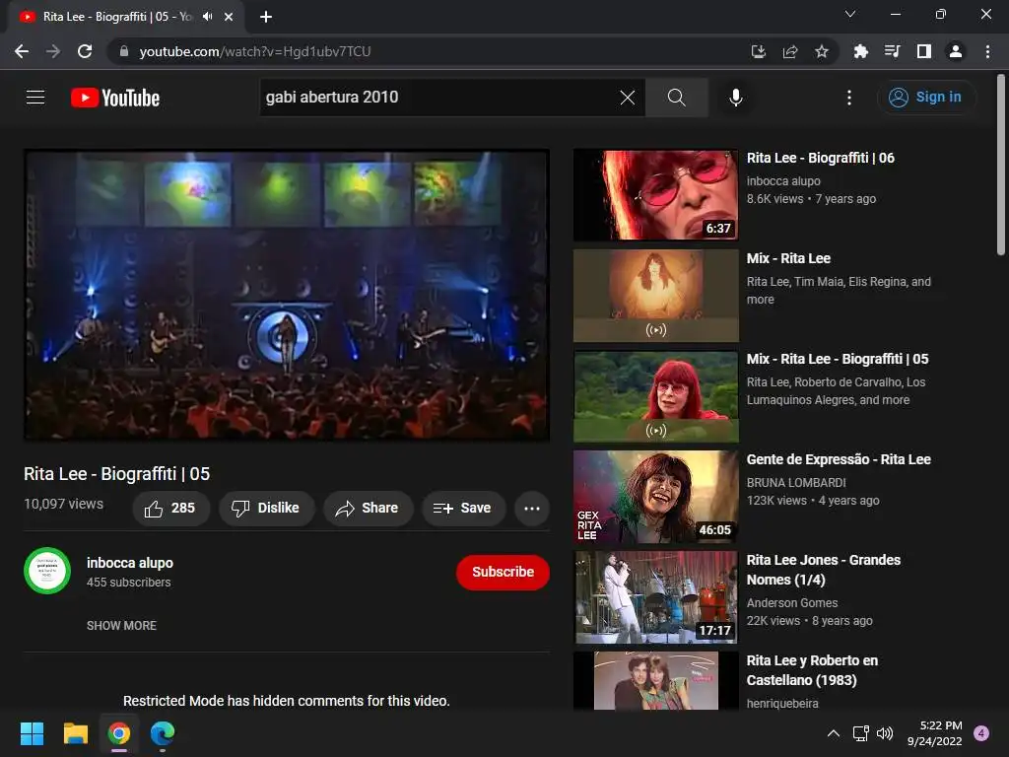Open Rita Lee - Biograffiti | 06 thumbnail

[x=655, y=195]
